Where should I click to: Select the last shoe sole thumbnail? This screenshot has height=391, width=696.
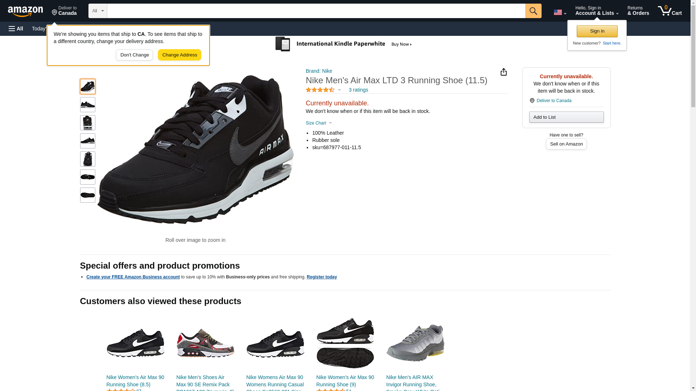[x=88, y=195]
